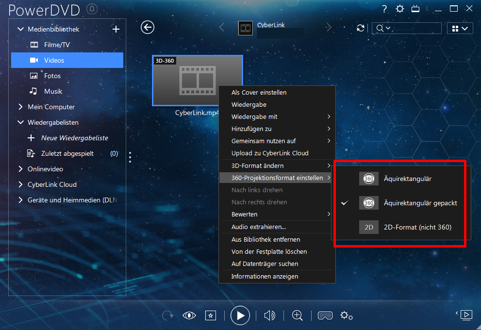Click the refresh library icon

pos(361,28)
